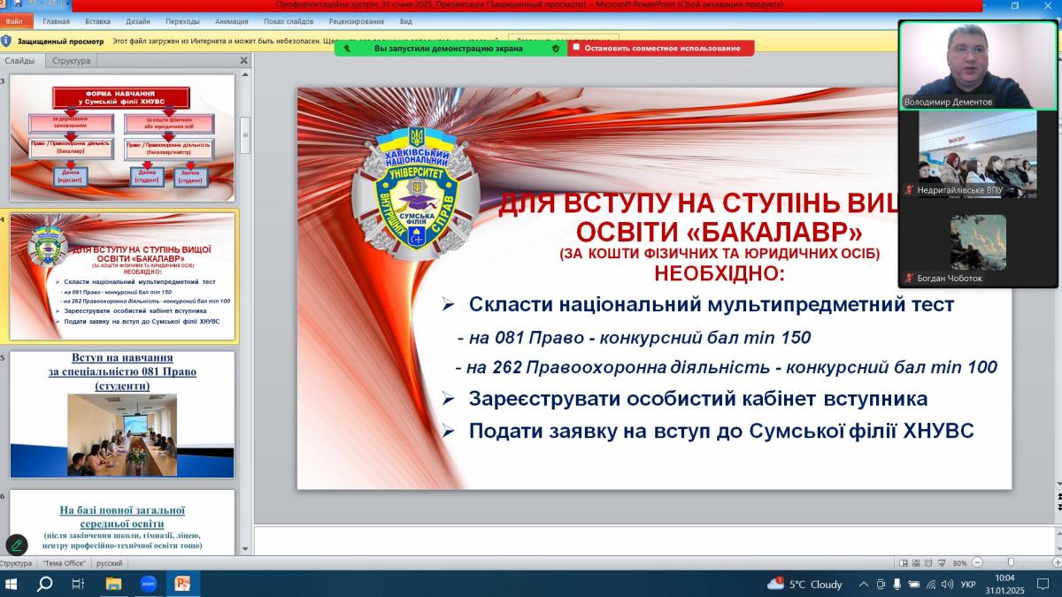Open the Анимация ribbon tab
1062x597 pixels.
click(x=231, y=21)
